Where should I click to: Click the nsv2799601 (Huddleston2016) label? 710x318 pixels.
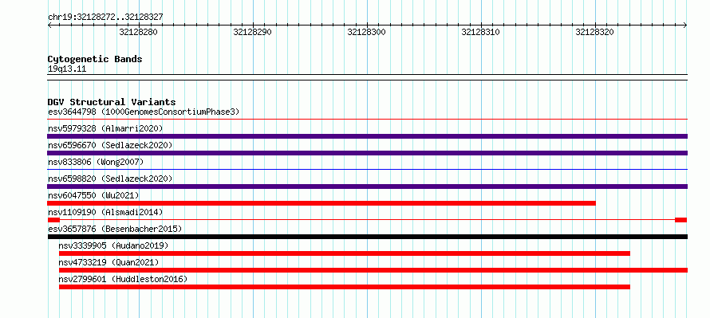pos(123,279)
